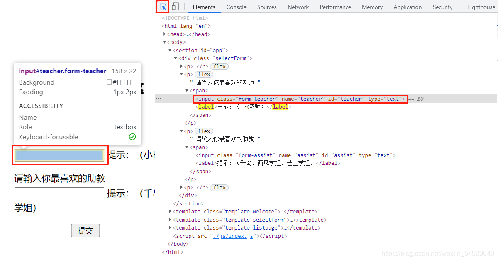Image resolution: width=498 pixels, height=261 pixels.
Task: Click the 提交 submit button
Action: [85, 230]
